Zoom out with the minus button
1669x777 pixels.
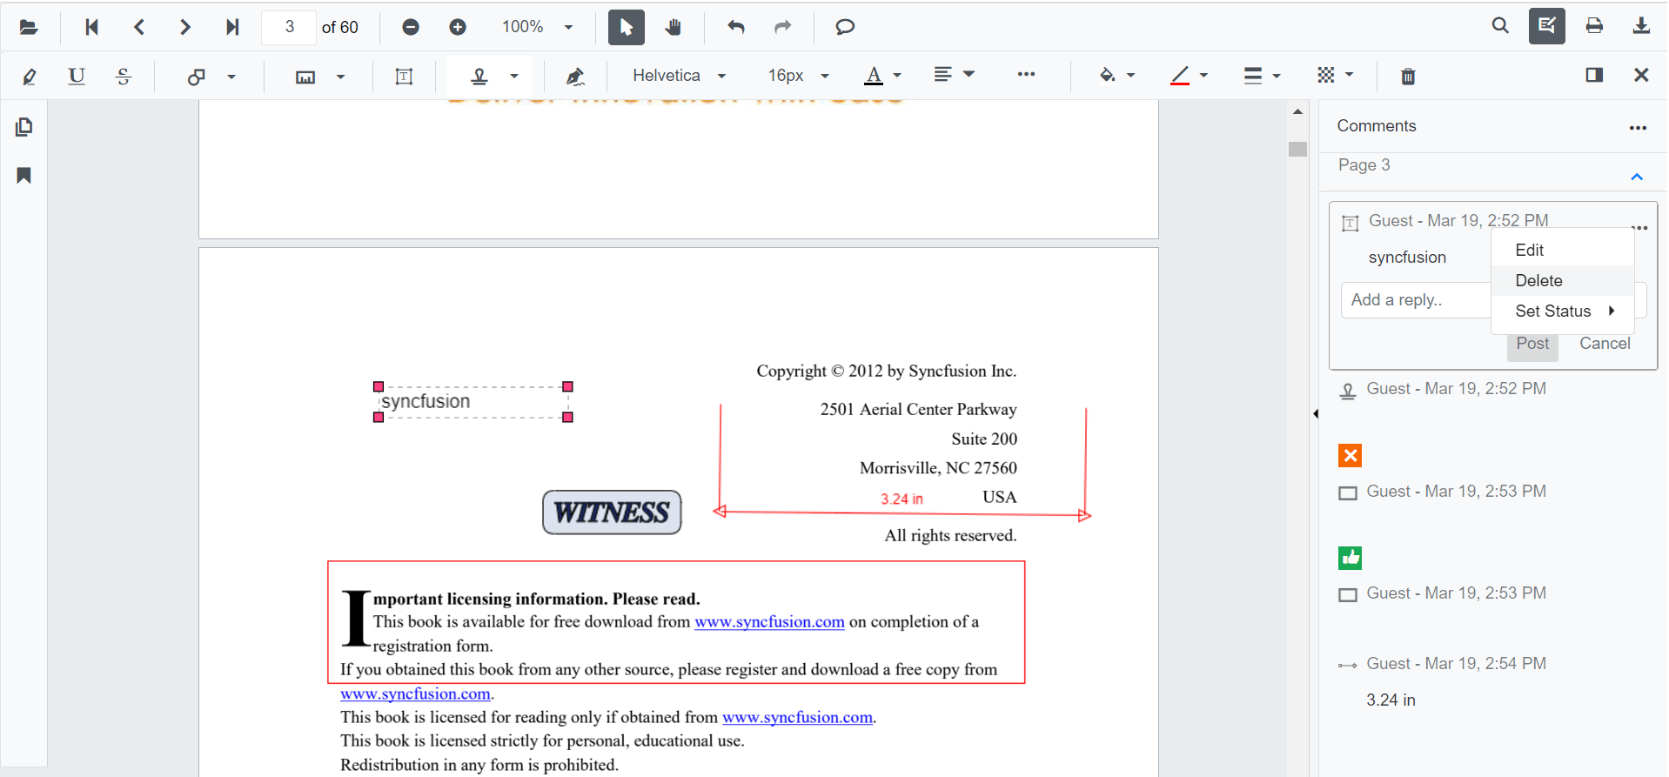point(411,27)
